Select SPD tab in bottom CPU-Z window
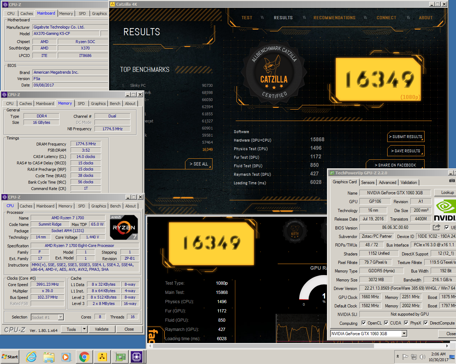Image resolution: width=456 pixels, height=364 pixels. coord(82,206)
